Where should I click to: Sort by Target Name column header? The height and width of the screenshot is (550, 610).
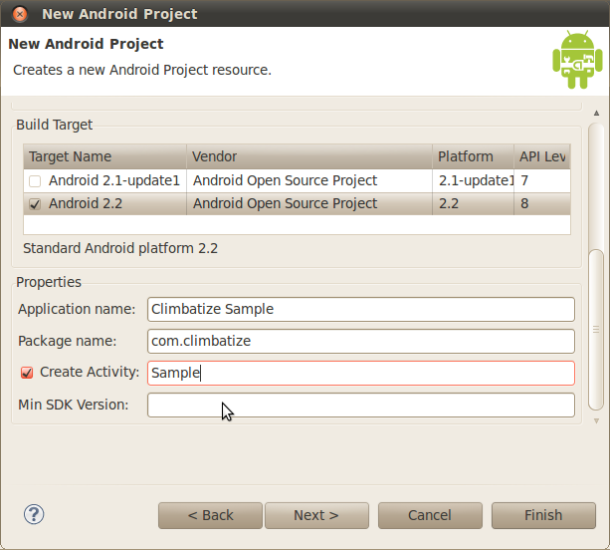pyautogui.click(x=105, y=156)
